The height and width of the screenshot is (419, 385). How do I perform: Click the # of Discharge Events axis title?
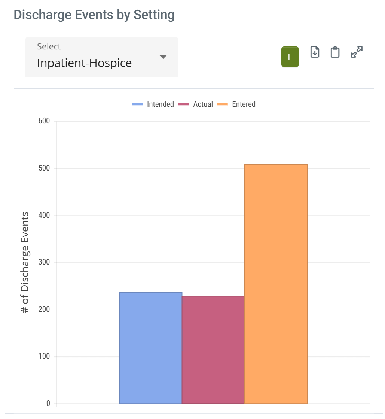[x=25, y=263]
